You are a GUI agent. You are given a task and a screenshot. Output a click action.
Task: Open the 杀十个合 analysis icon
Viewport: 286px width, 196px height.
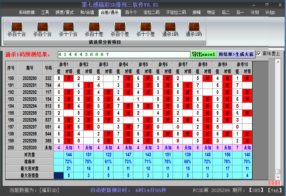tap(68, 26)
